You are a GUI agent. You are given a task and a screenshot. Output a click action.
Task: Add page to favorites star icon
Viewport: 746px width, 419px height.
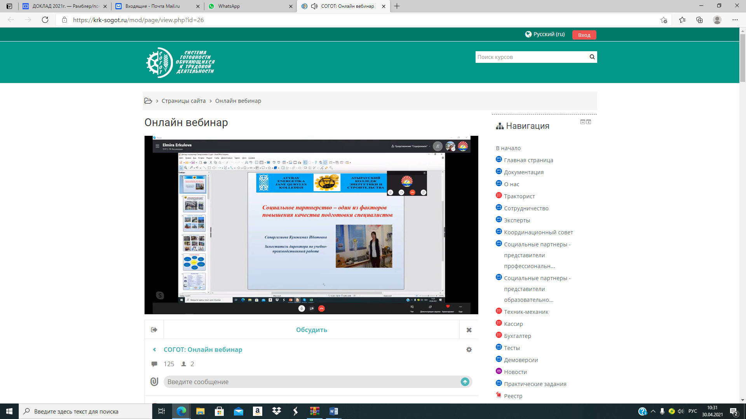tap(664, 20)
